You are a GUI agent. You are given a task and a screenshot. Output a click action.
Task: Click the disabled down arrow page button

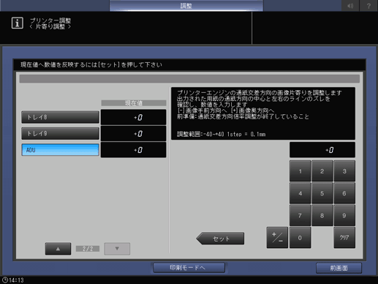[117, 249]
